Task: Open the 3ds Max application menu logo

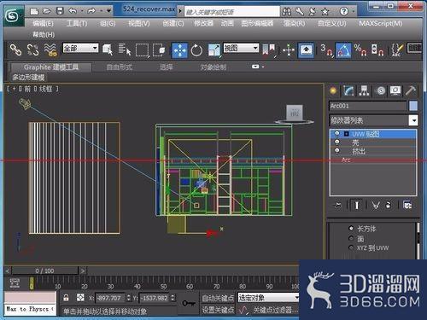Action: (13, 16)
